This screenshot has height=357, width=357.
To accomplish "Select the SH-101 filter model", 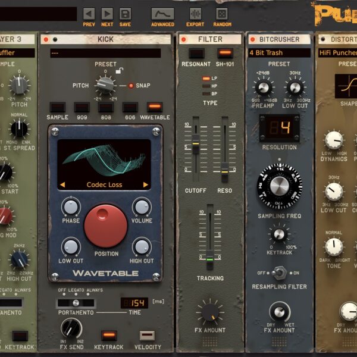I will coord(225,54).
